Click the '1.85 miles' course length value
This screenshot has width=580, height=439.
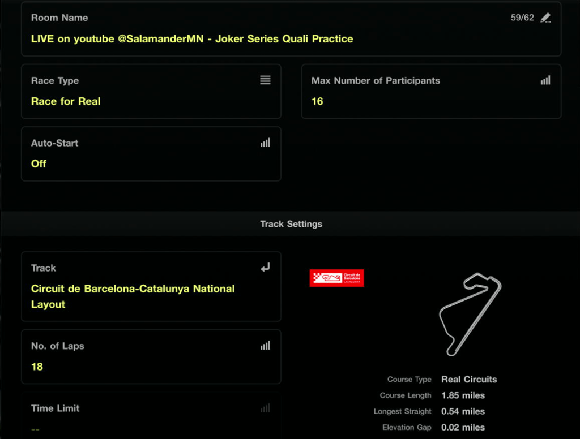click(463, 395)
